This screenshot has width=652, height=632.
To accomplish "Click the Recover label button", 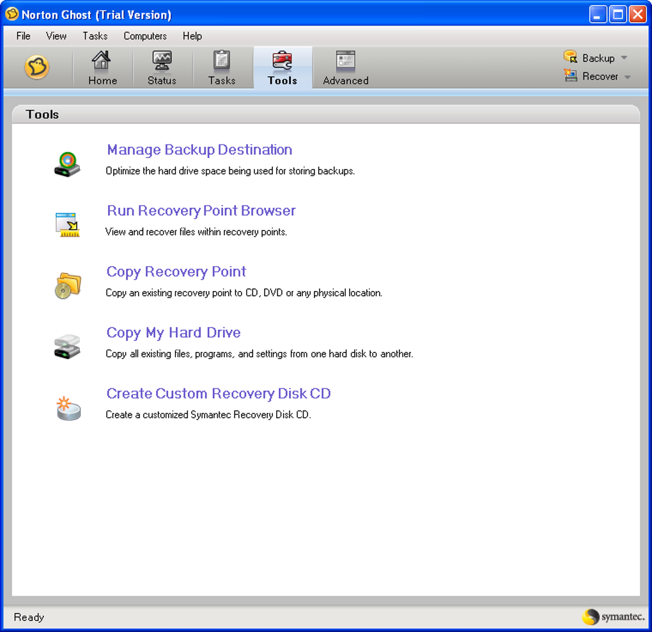I will [x=600, y=77].
